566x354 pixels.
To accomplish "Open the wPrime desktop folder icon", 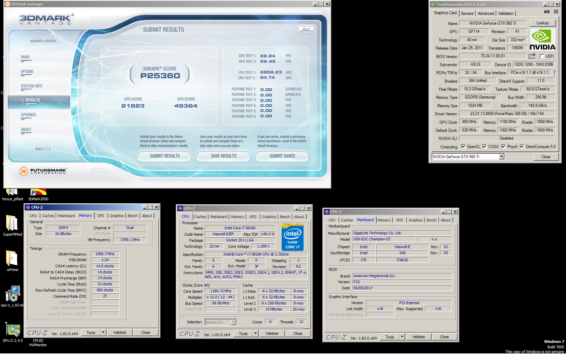I will pyautogui.click(x=12, y=259).
